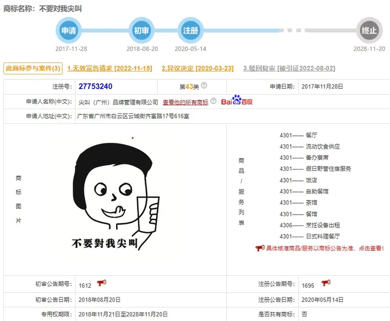This screenshot has width=390, height=321.
Task: Select the 第43类 class label
Action: pos(189,87)
